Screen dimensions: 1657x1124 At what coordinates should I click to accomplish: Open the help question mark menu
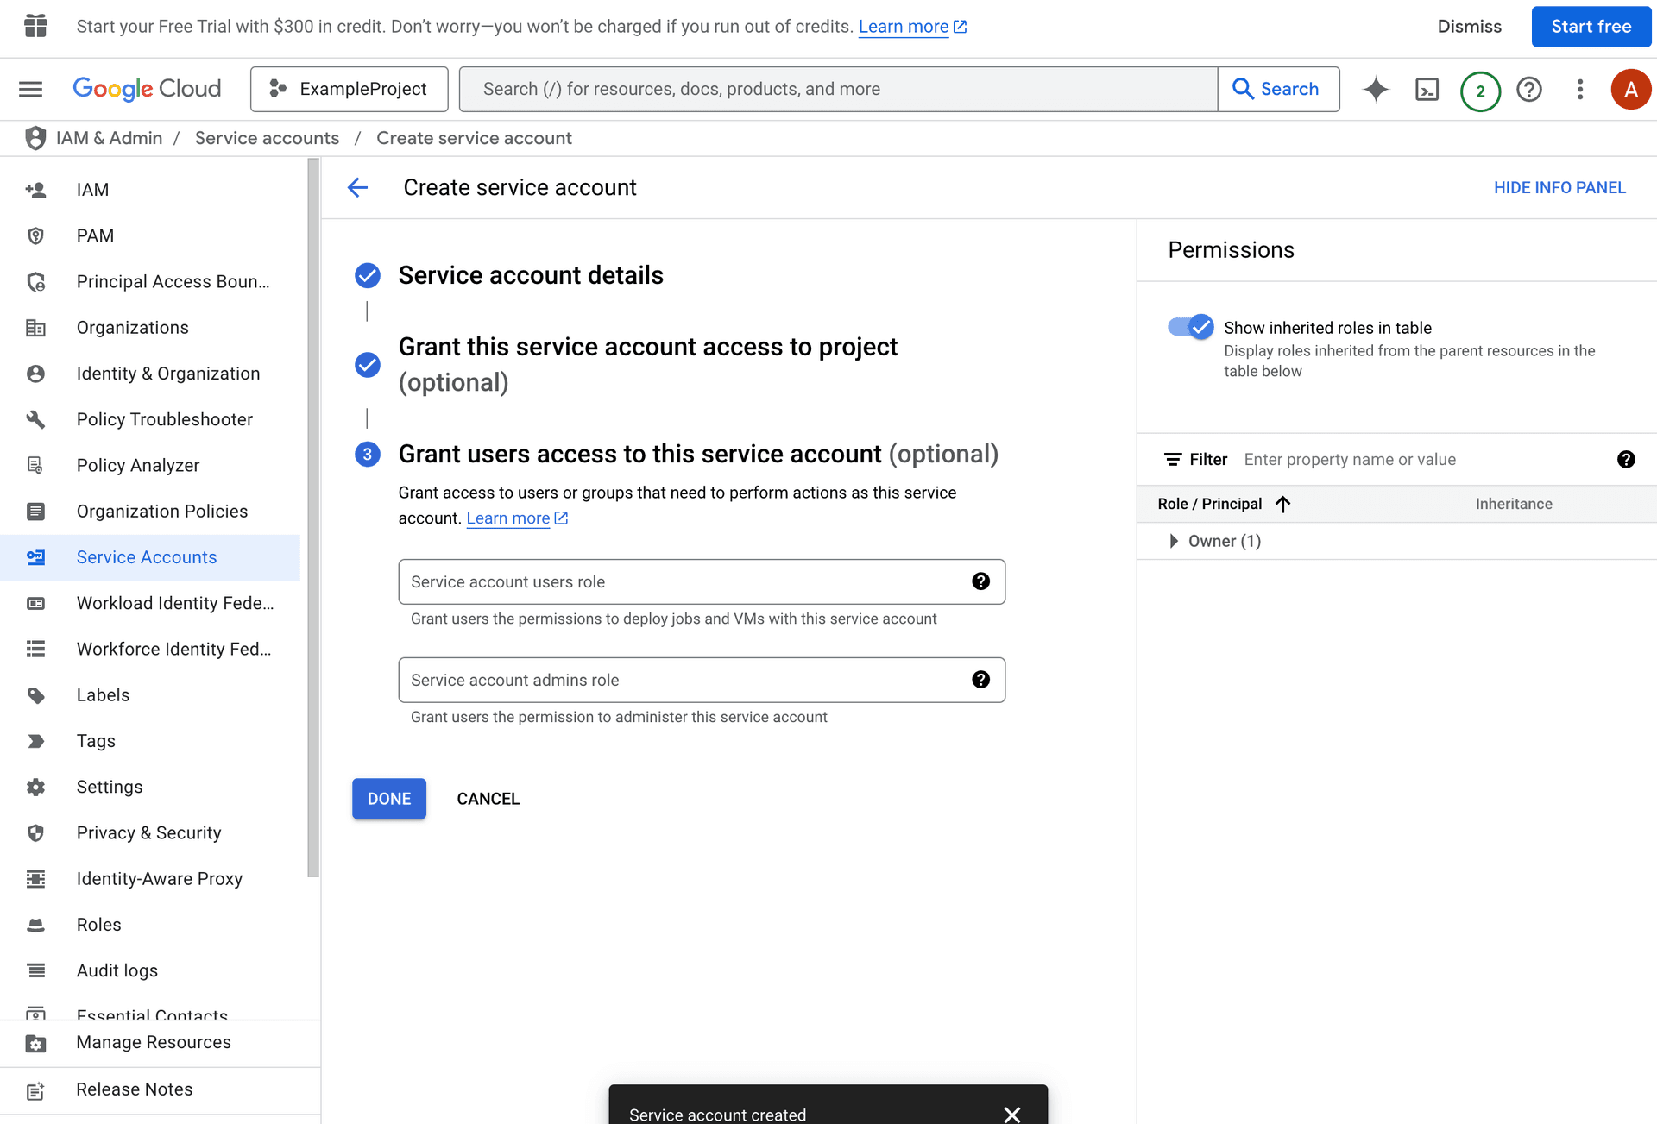1529,89
